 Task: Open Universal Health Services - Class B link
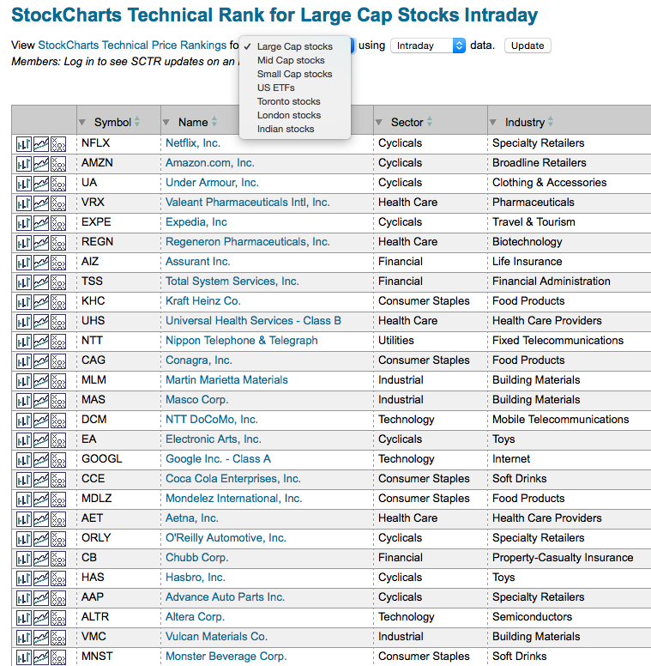[x=253, y=321]
